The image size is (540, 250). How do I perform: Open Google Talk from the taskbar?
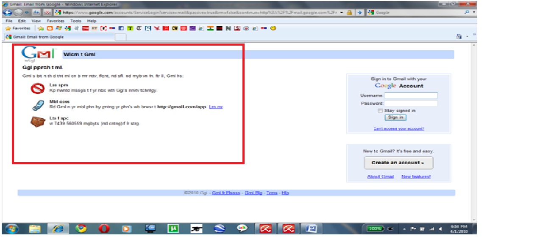[x=242, y=228]
